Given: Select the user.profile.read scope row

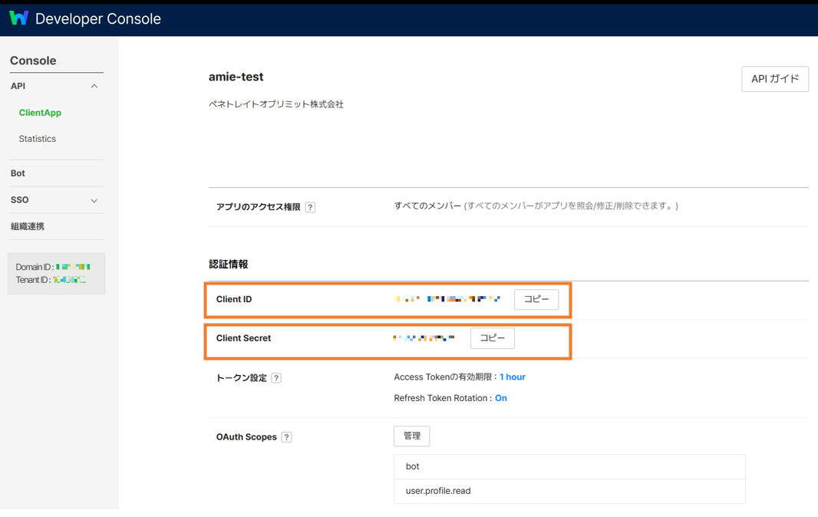Looking at the screenshot, I should 569,491.
